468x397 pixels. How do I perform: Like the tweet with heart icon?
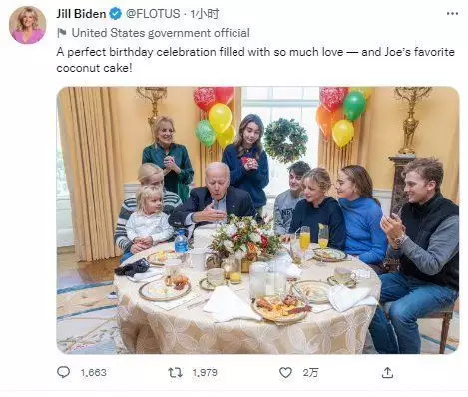(x=285, y=372)
